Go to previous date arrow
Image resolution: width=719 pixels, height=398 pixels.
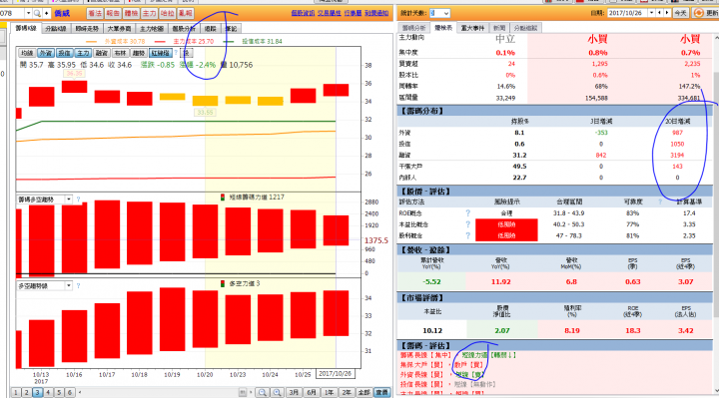660,13
